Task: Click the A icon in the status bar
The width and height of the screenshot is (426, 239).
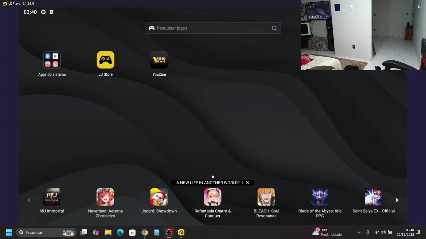Action: [x=51, y=12]
